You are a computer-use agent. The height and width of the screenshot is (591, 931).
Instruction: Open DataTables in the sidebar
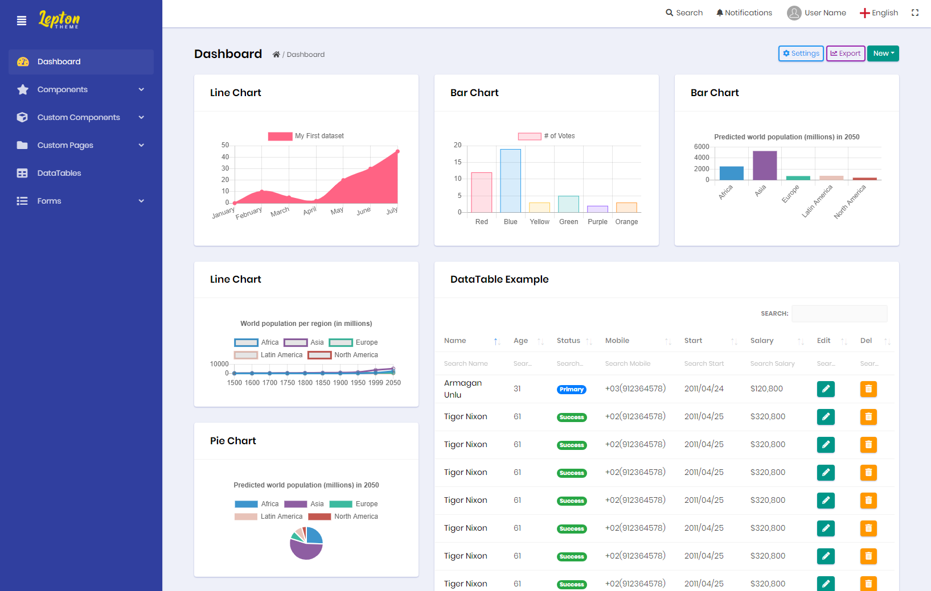point(59,173)
